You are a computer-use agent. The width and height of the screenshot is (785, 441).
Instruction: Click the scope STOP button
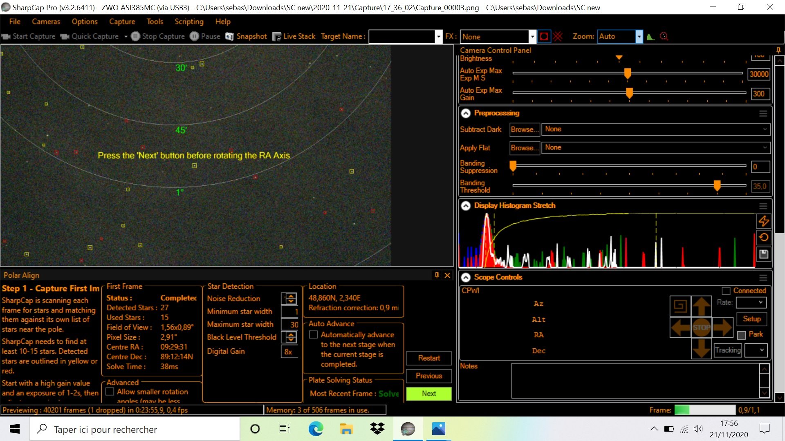pos(702,327)
